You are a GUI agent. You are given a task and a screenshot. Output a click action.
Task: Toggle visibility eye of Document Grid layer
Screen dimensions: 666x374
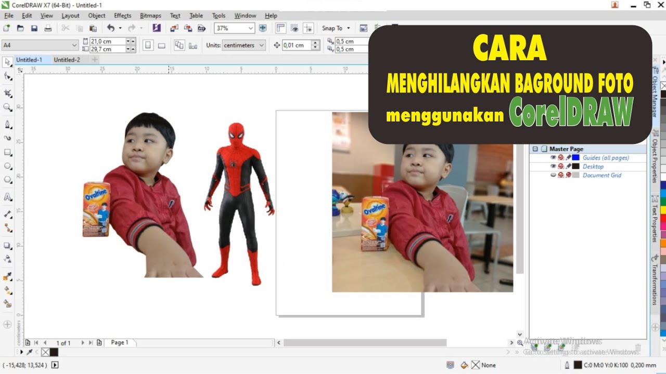[553, 175]
